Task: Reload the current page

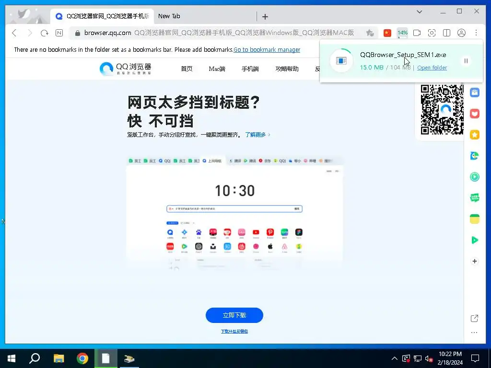Action: [x=45, y=33]
